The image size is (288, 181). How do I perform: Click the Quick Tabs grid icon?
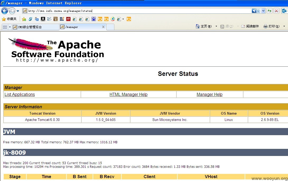pos(5,27)
